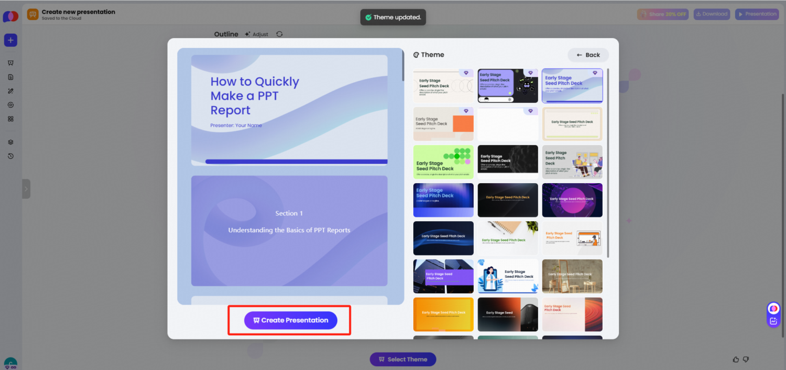Click the app logo in the sidebar

(x=10, y=16)
